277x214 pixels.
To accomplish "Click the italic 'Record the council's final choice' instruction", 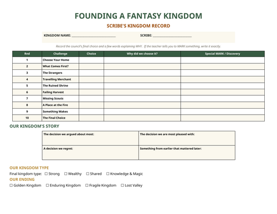I will click(x=138, y=46).
